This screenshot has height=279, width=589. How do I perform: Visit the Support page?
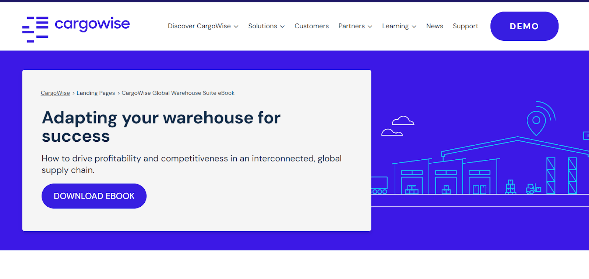coord(465,26)
